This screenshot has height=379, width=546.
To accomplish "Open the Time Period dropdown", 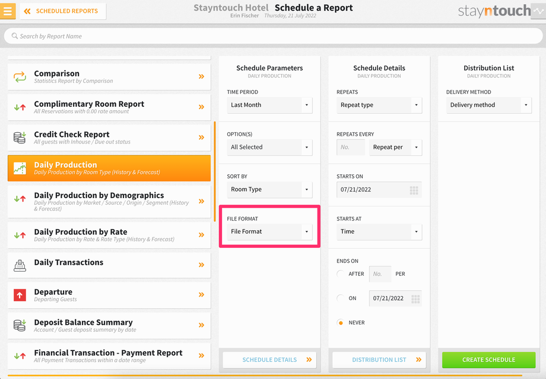I will click(x=269, y=105).
